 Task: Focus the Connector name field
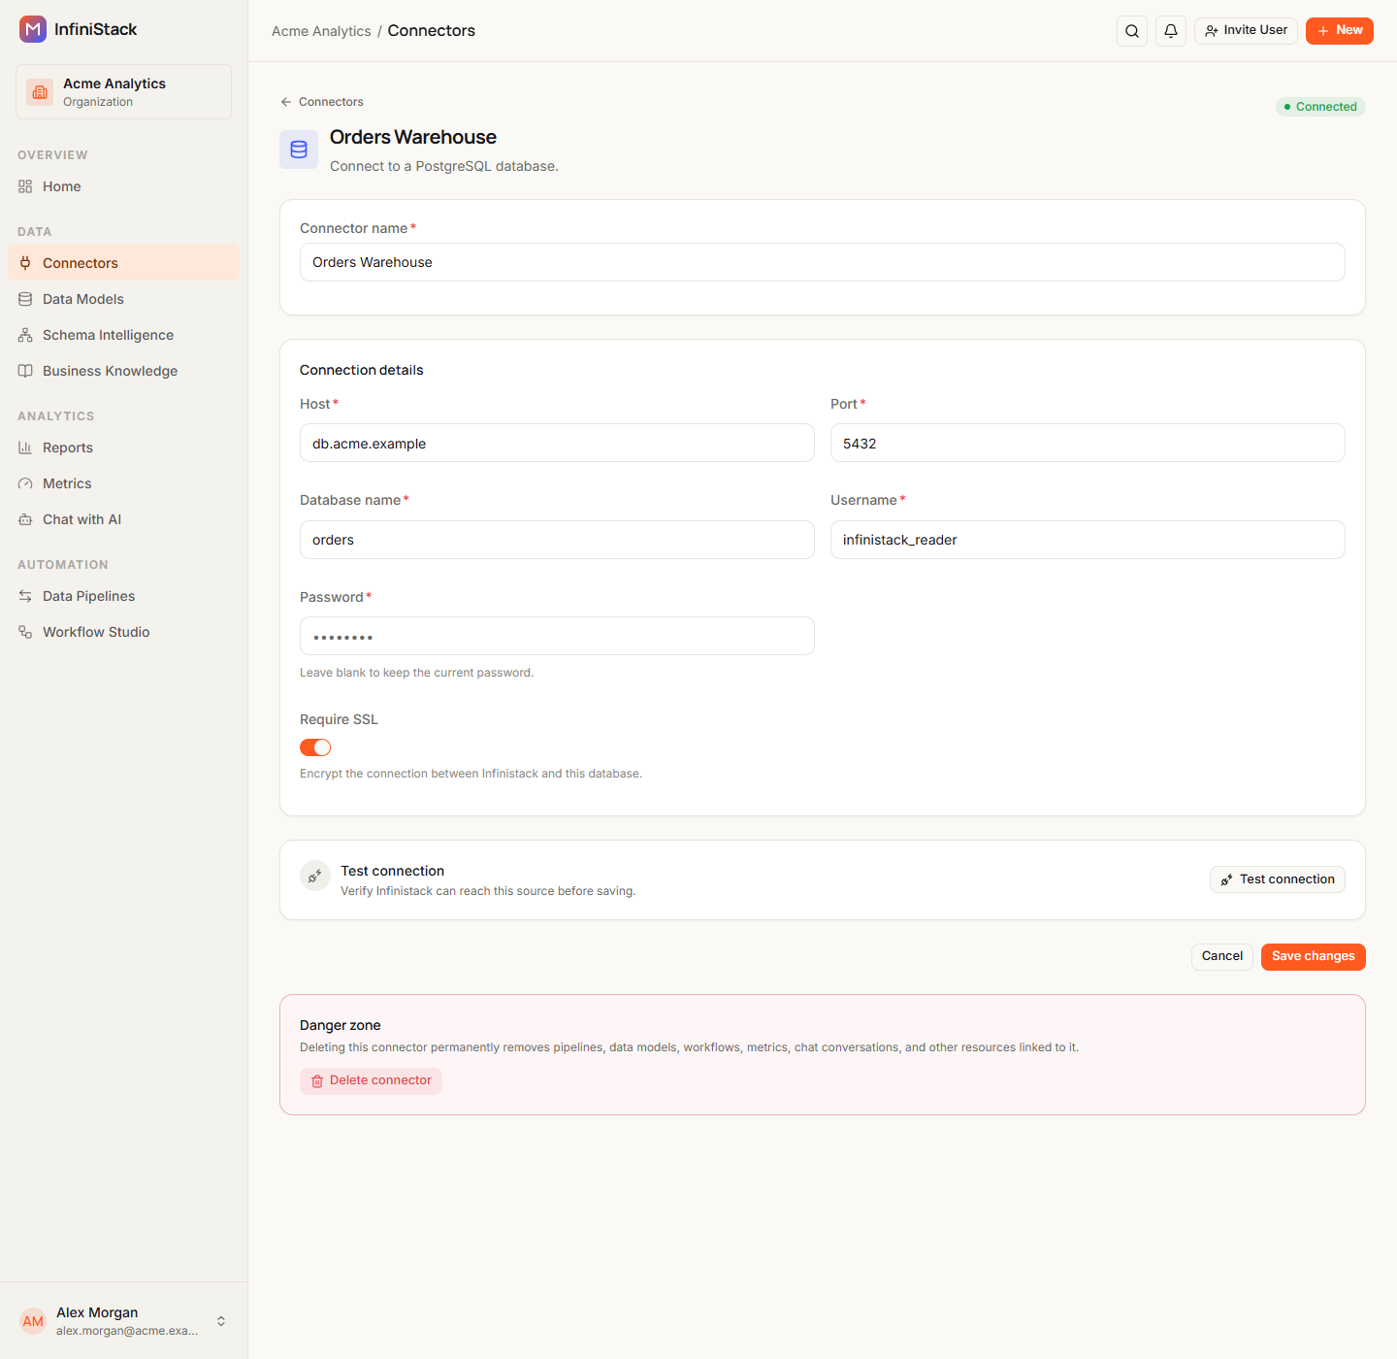(x=823, y=262)
